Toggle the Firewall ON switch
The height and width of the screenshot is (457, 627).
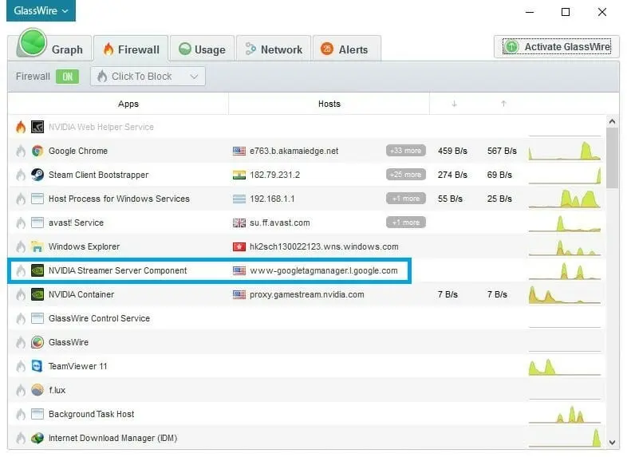(67, 77)
